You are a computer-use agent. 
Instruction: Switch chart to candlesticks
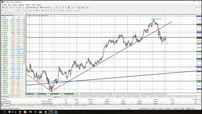(x=57, y=7)
